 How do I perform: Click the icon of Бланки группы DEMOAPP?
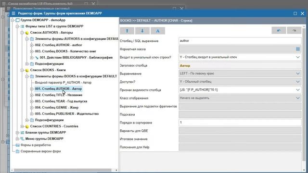click(23, 133)
